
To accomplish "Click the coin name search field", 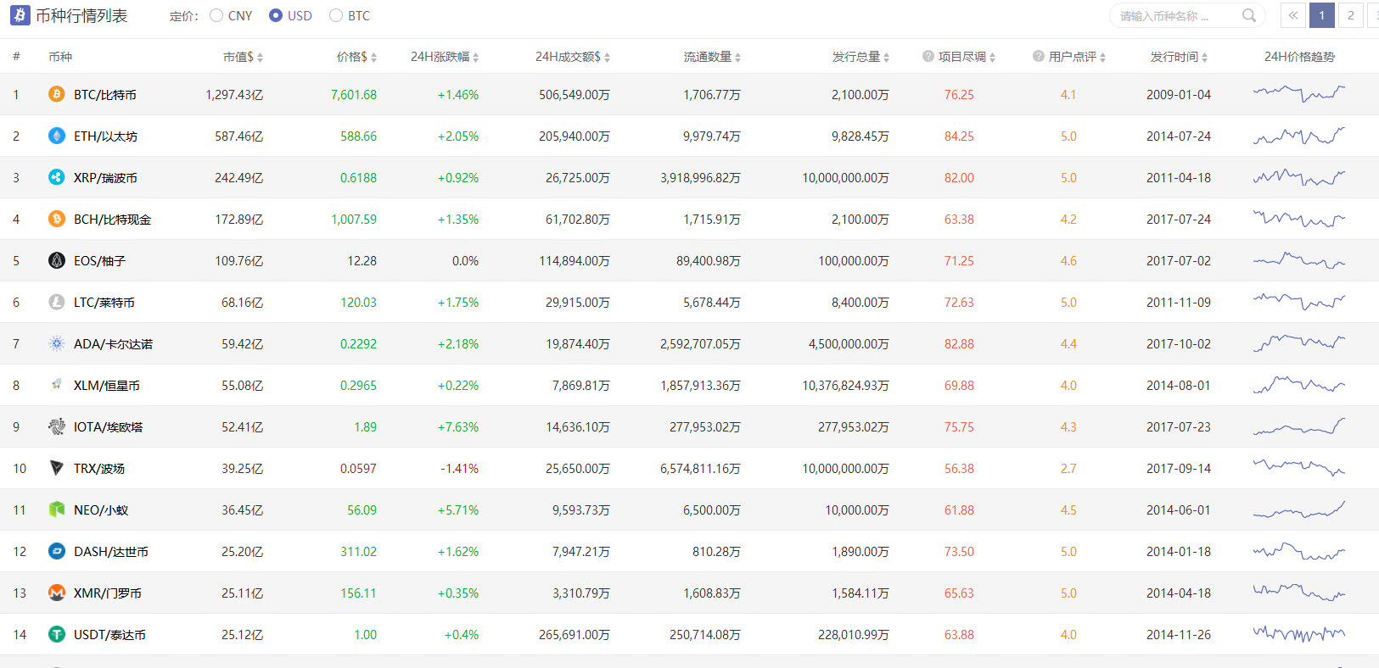I will pos(1187,15).
